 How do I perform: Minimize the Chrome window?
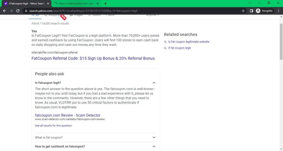coord(259,3)
